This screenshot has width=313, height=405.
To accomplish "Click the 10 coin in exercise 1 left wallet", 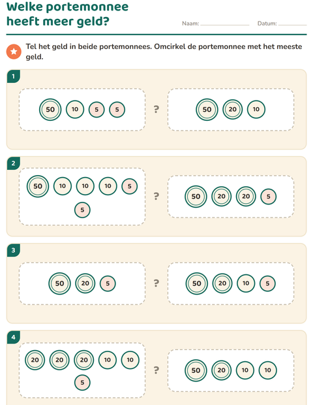I will click(x=75, y=110).
